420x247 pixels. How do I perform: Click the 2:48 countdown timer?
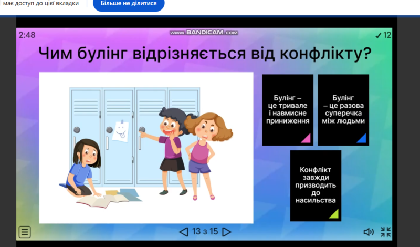pos(27,35)
